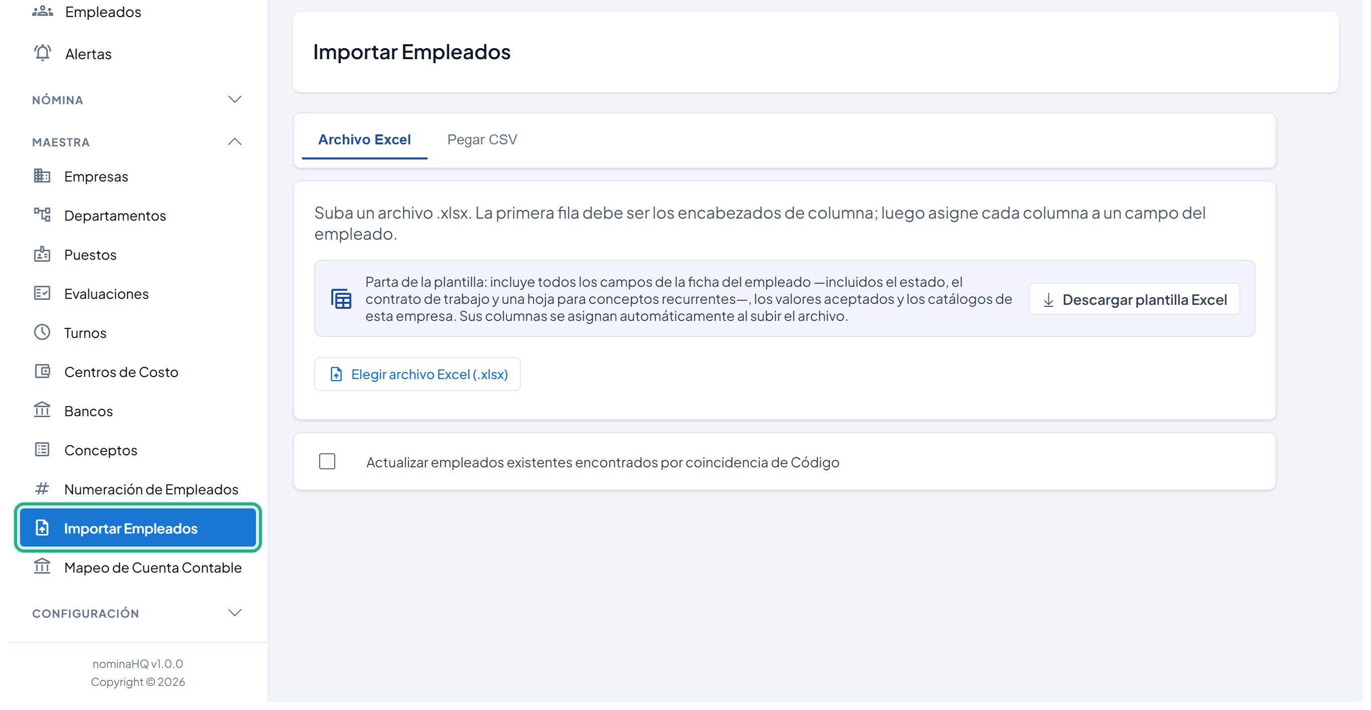Click the CONFIGURACIÓN section header label
Screen dimensions: 1371x710
coord(86,617)
